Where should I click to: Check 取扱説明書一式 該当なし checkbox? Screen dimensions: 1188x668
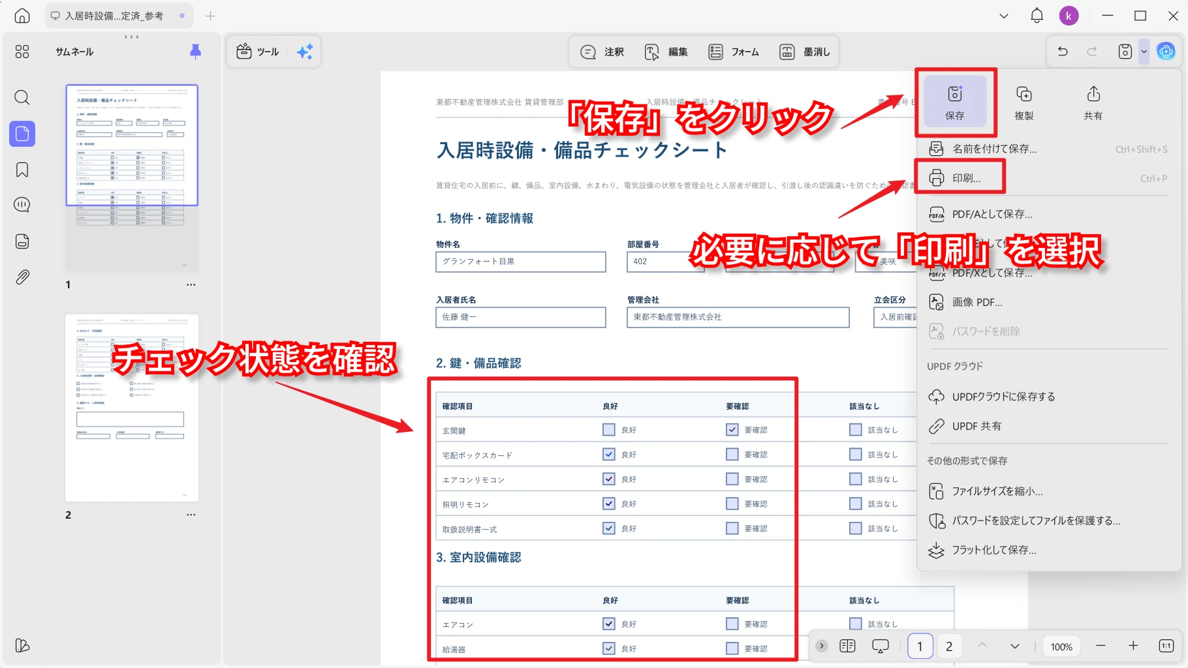856,528
